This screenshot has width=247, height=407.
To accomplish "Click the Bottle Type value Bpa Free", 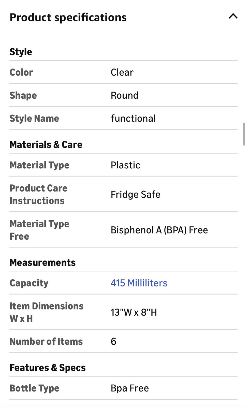I will pos(130,388).
